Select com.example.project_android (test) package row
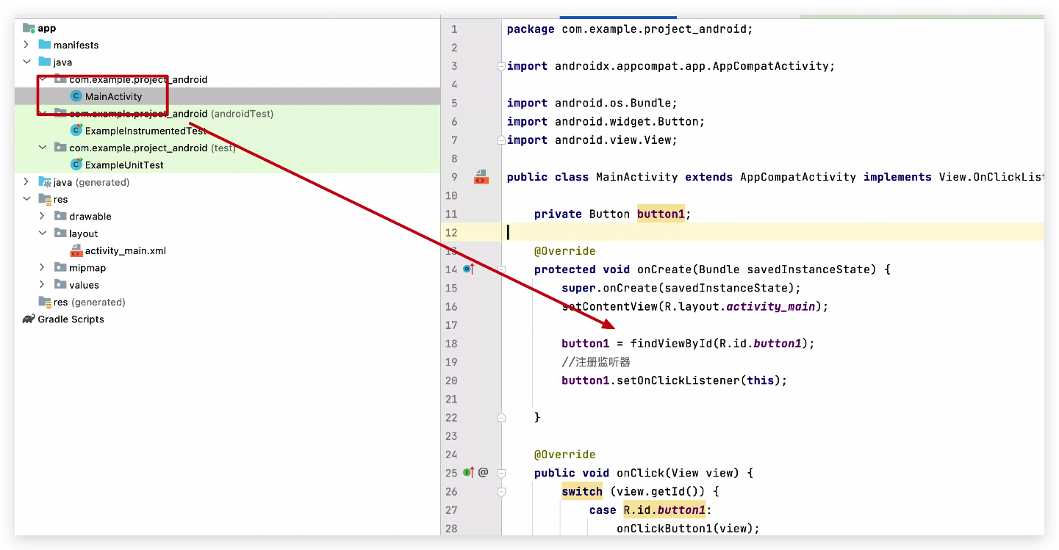This screenshot has height=550, width=1059. 228,148
